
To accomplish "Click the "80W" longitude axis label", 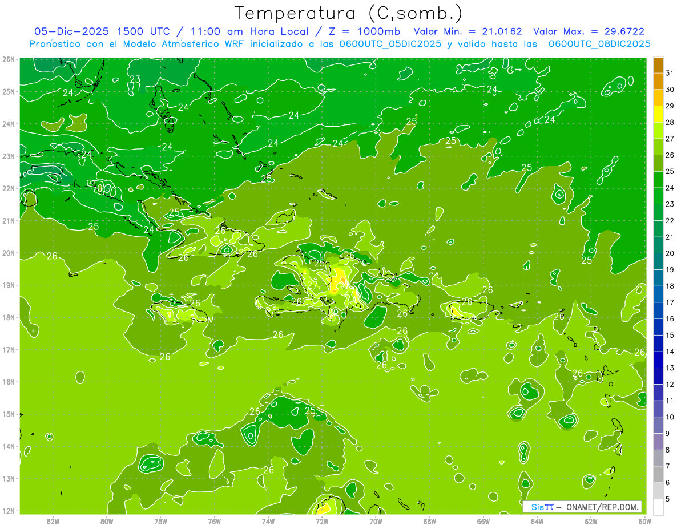I will [x=106, y=521].
